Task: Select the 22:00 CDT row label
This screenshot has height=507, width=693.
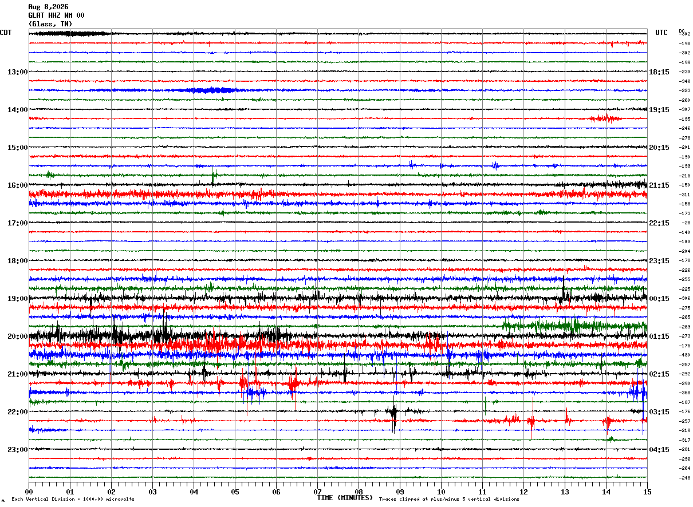Action: [18, 412]
